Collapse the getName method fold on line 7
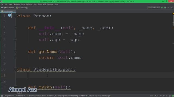Screen dimensions: 174x97 [15, 51]
